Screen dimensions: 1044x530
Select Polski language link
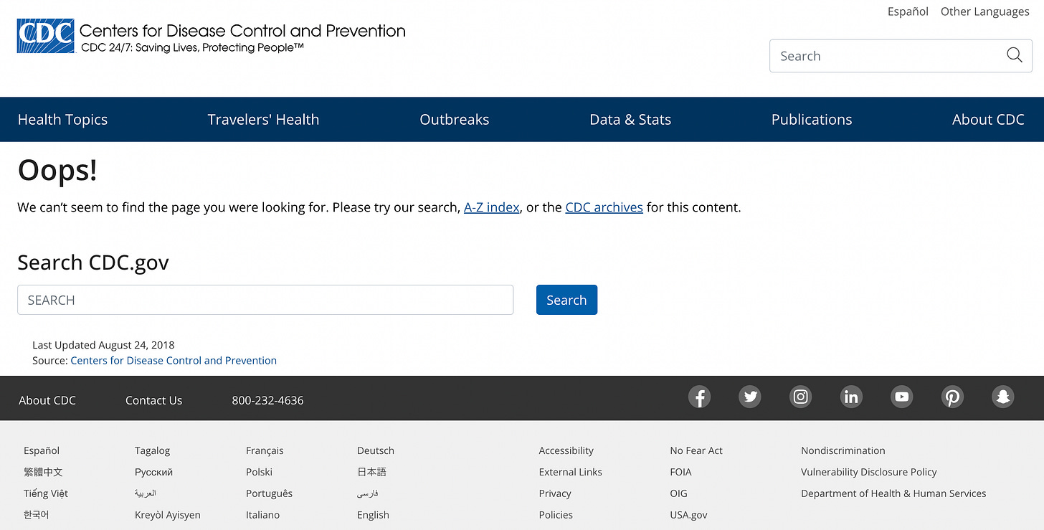coord(259,472)
